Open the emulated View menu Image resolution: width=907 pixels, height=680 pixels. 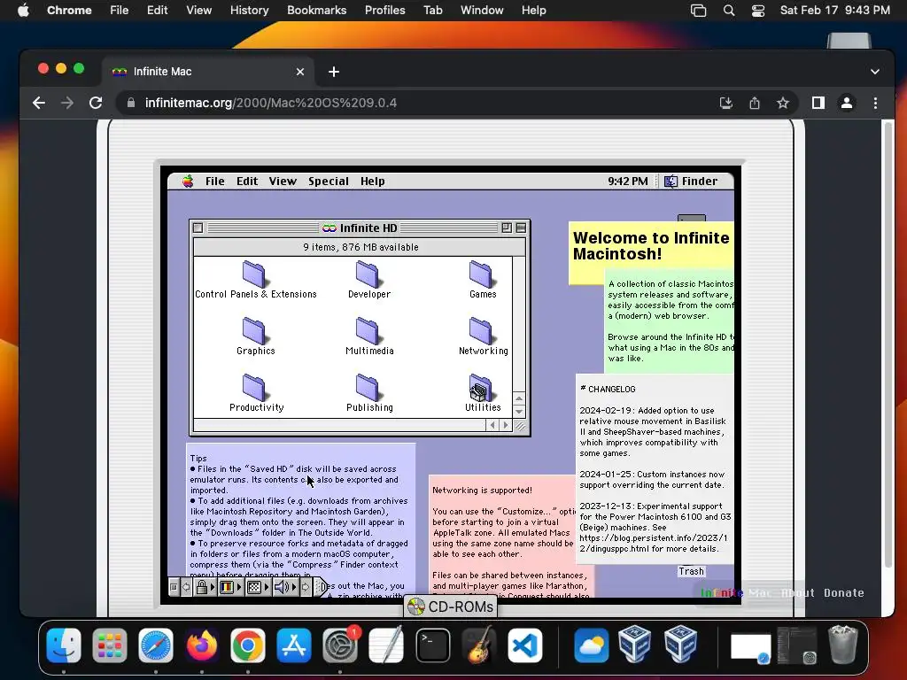(283, 181)
